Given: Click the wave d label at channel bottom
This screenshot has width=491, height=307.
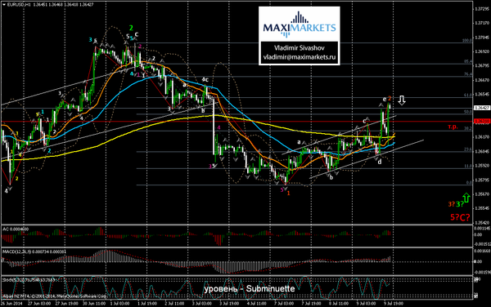Looking at the screenshot, I should 380,162.
